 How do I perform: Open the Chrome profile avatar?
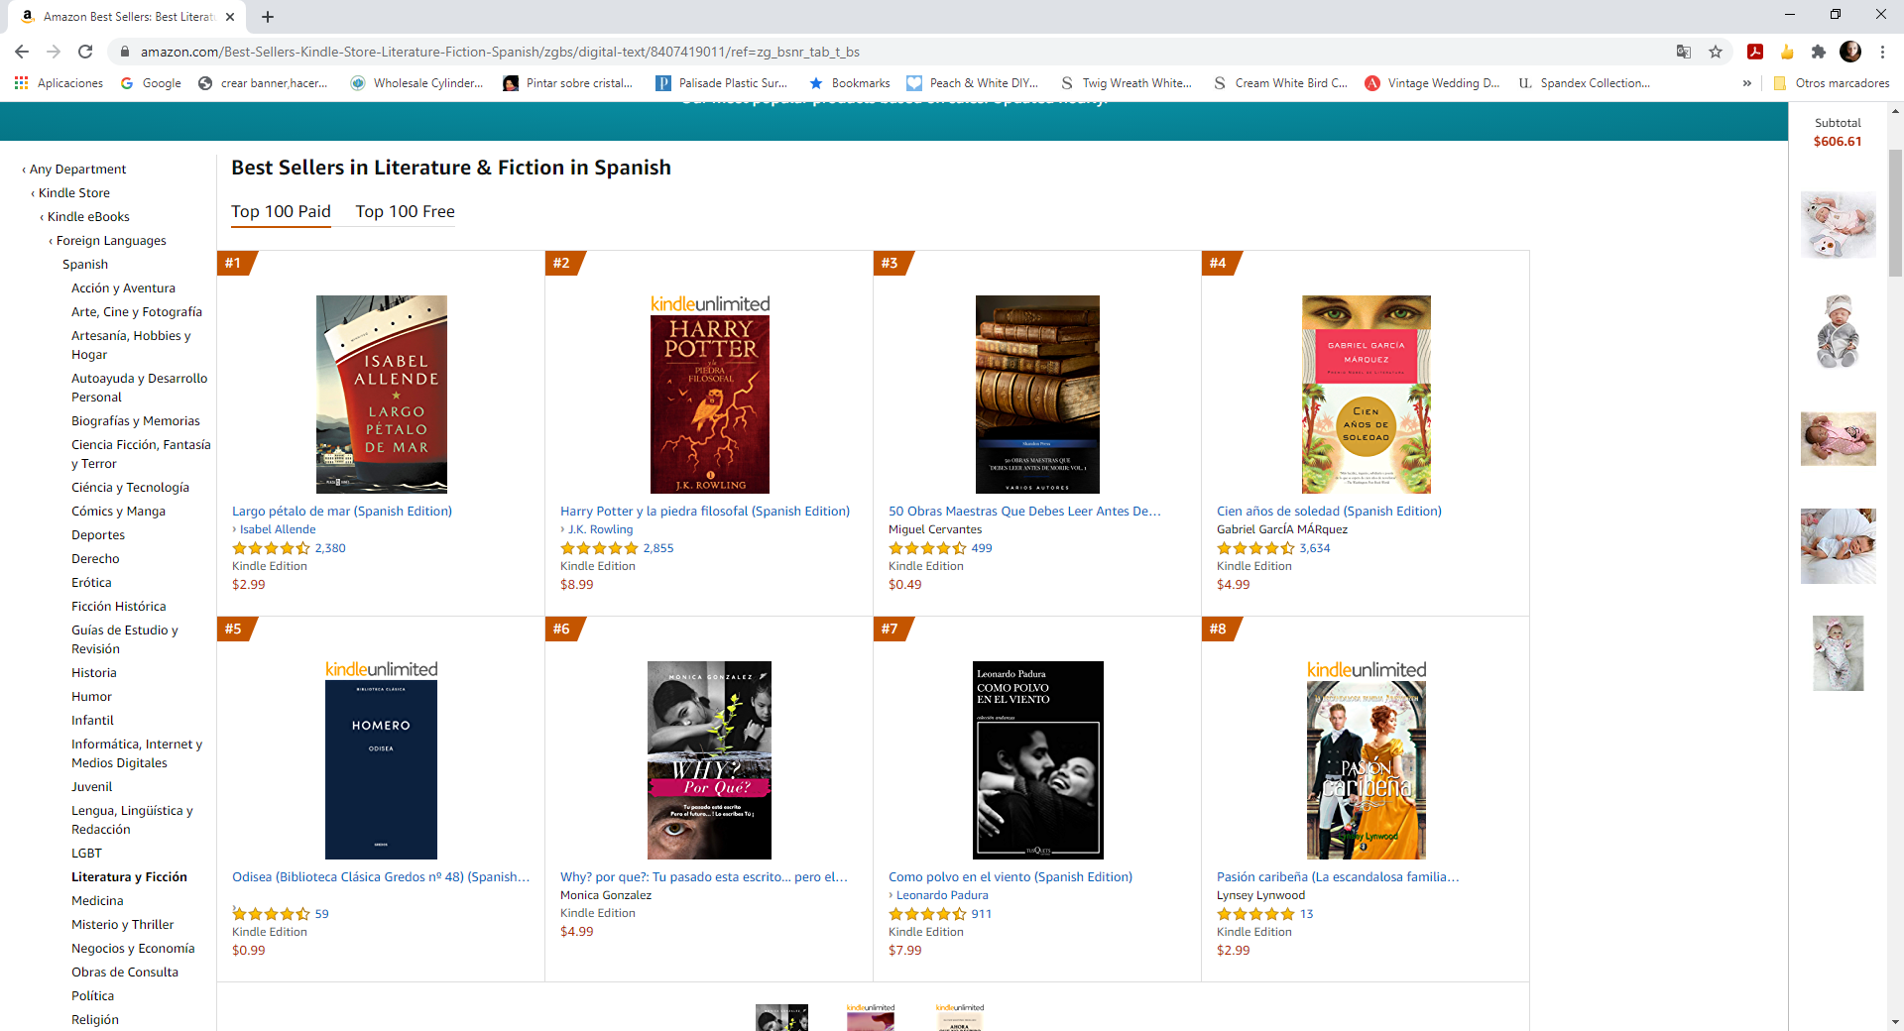point(1850,52)
